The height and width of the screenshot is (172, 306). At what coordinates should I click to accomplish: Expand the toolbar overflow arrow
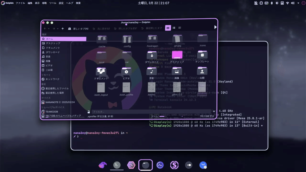coord(215,27)
